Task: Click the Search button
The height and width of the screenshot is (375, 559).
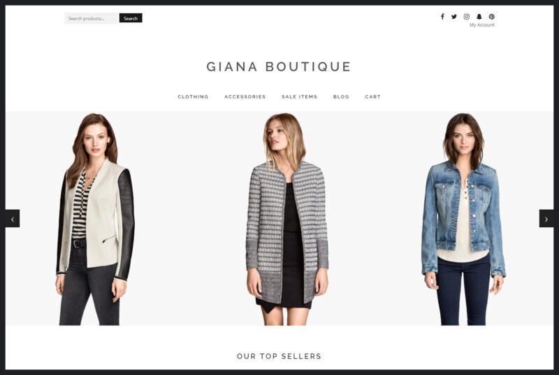Action: pos(131,18)
